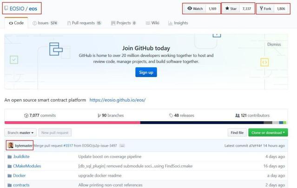This screenshot has width=297, height=188.
Task: Click the Insights tab graph icon
Action: coord(170,23)
